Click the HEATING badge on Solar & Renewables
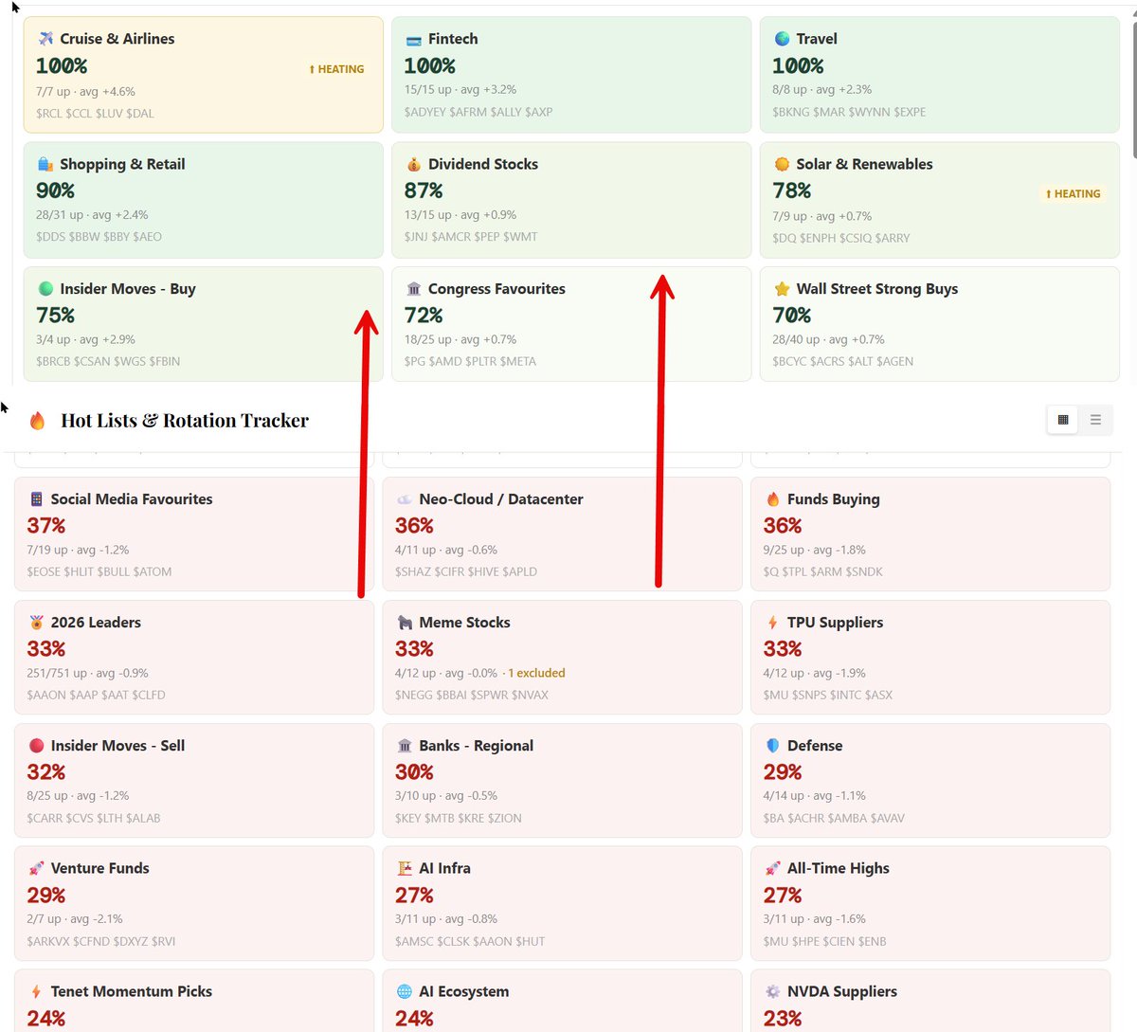 click(1073, 193)
